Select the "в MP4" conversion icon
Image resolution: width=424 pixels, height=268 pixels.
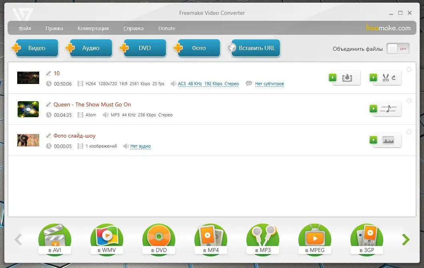point(211,237)
